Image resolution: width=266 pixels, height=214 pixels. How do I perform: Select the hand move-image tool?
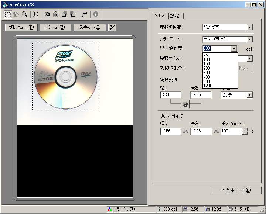16,14
